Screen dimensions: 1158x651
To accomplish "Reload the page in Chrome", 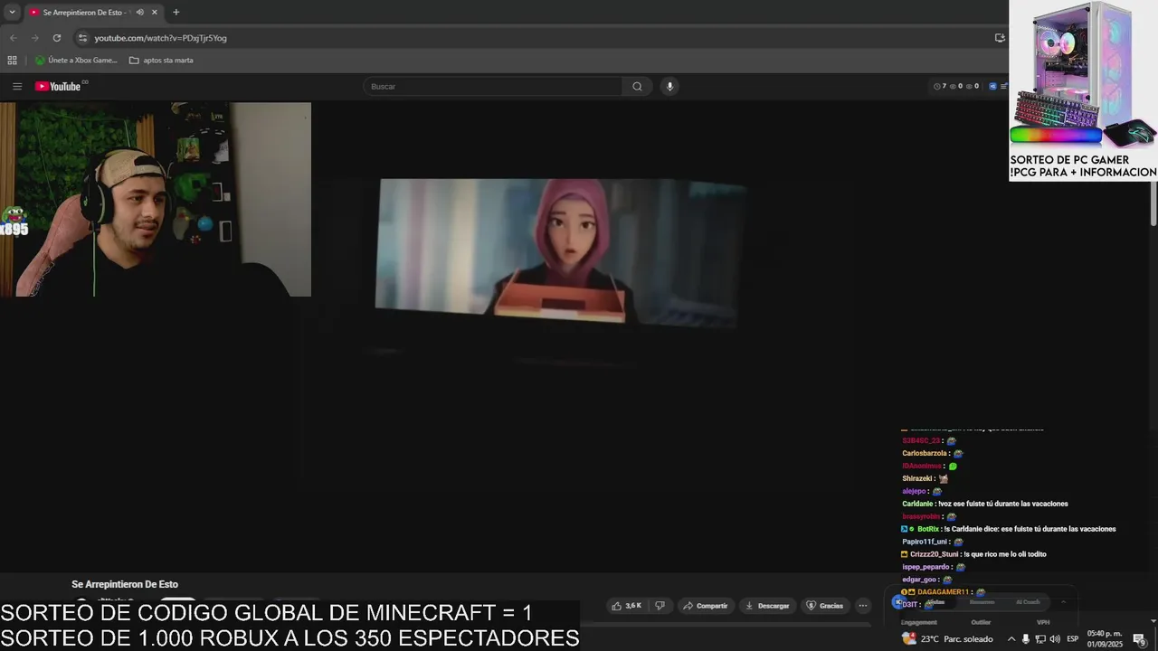I will pyautogui.click(x=57, y=38).
